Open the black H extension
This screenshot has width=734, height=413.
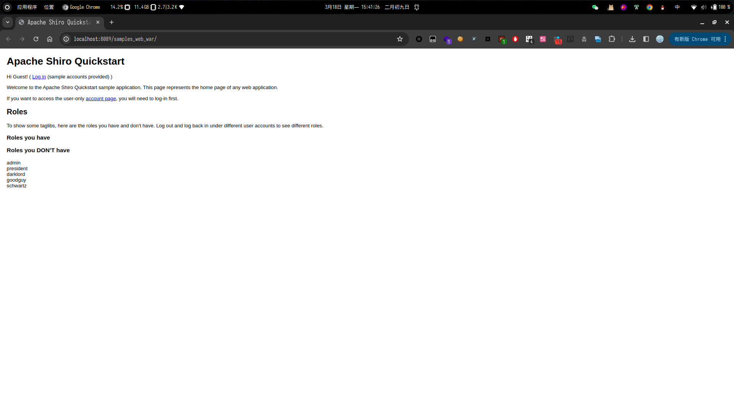[488, 39]
